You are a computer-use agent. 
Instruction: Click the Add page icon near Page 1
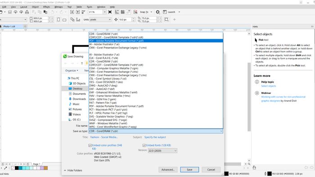click(x=28, y=164)
